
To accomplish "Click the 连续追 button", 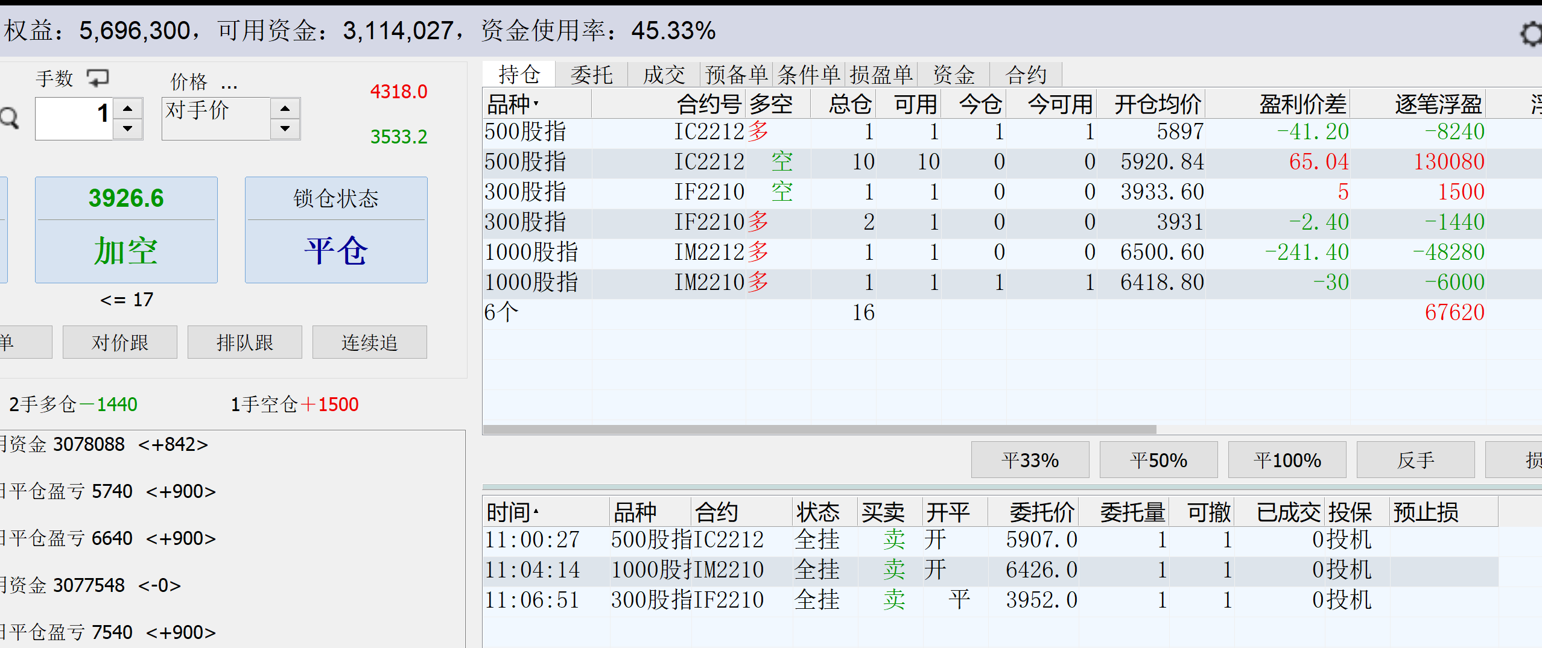I will [370, 342].
